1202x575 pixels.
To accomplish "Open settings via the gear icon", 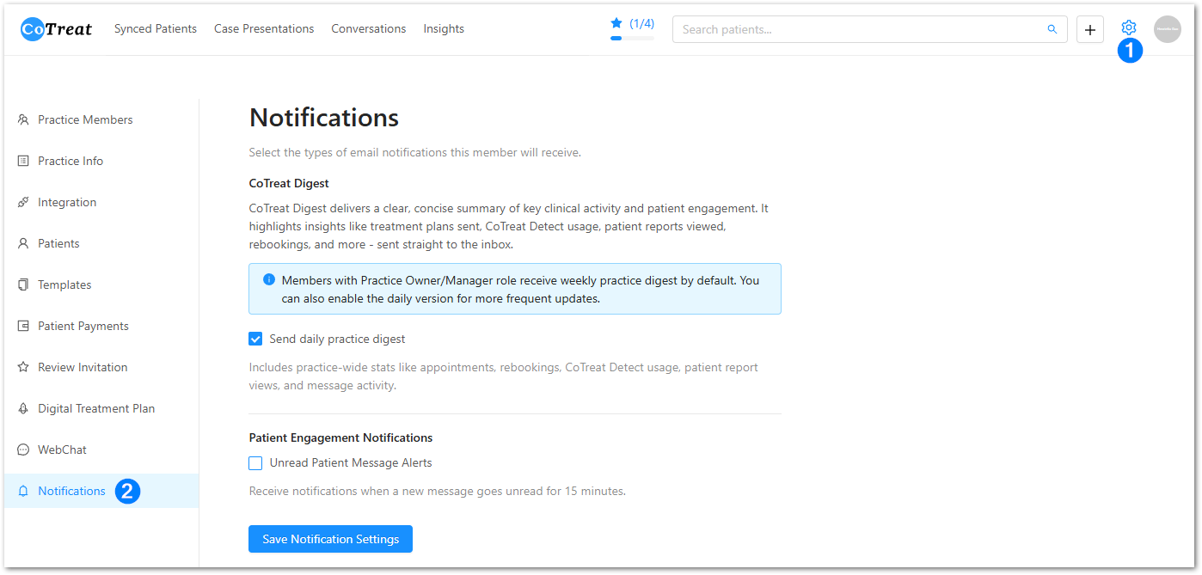I will [x=1129, y=28].
